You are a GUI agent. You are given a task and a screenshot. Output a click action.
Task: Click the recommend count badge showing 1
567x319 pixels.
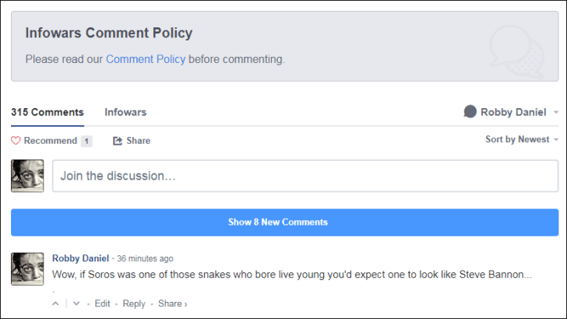86,141
